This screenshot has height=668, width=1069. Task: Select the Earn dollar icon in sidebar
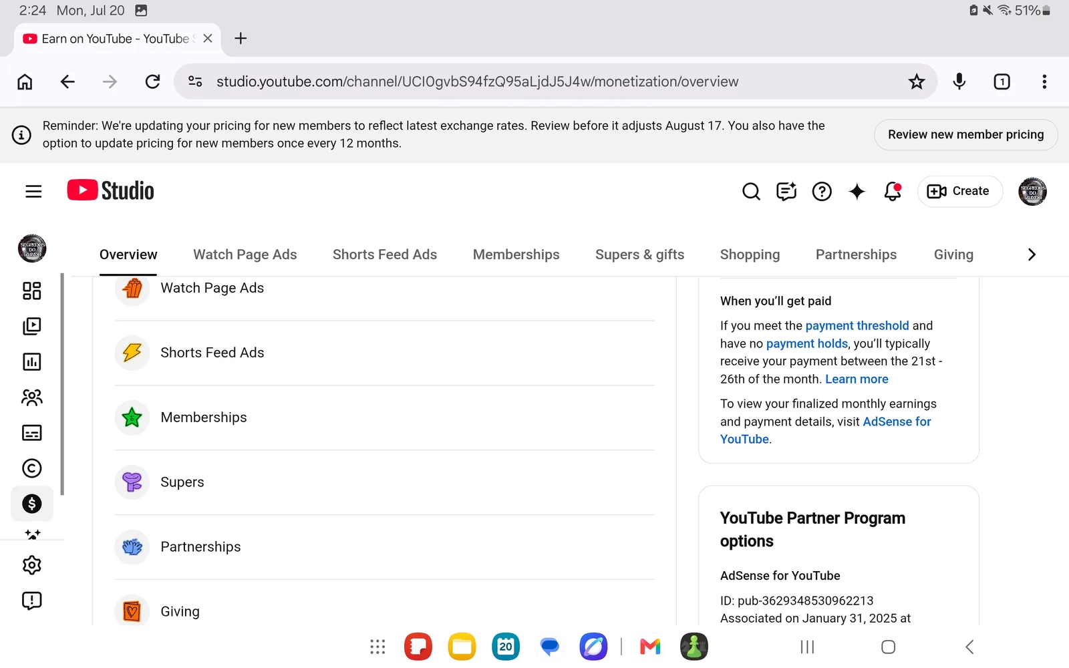[x=31, y=504]
